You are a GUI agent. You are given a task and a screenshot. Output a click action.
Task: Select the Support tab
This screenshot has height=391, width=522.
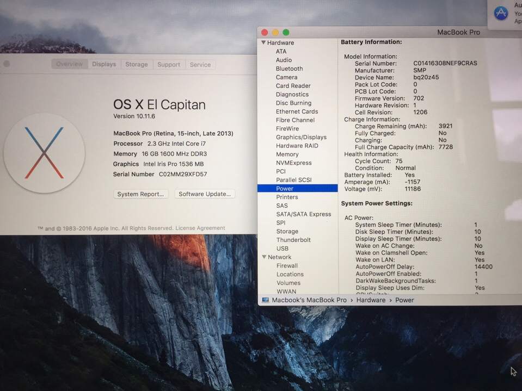click(168, 64)
